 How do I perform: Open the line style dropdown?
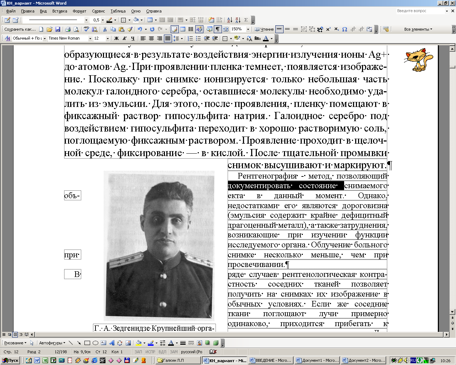(x=86, y=20)
